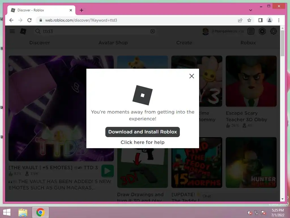This screenshot has width=290, height=218.
Task: Open Escape Scary Teacher 3D Obby thumbnail
Action: coord(251,81)
